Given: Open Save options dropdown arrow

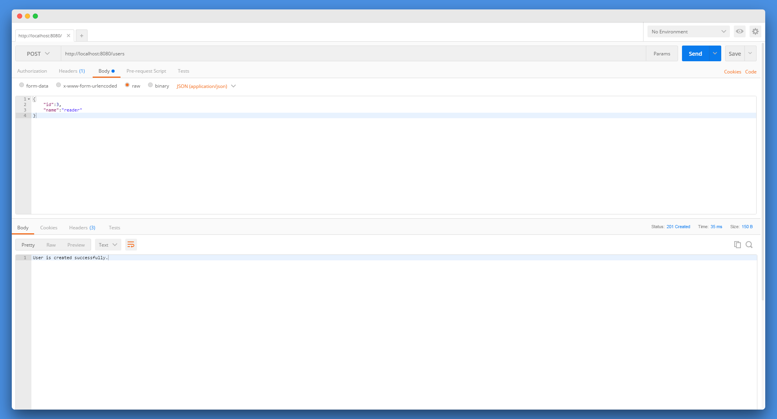Looking at the screenshot, I should (750, 53).
